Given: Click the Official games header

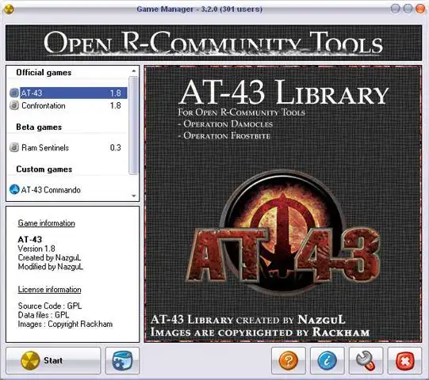Looking at the screenshot, I should (44, 72).
